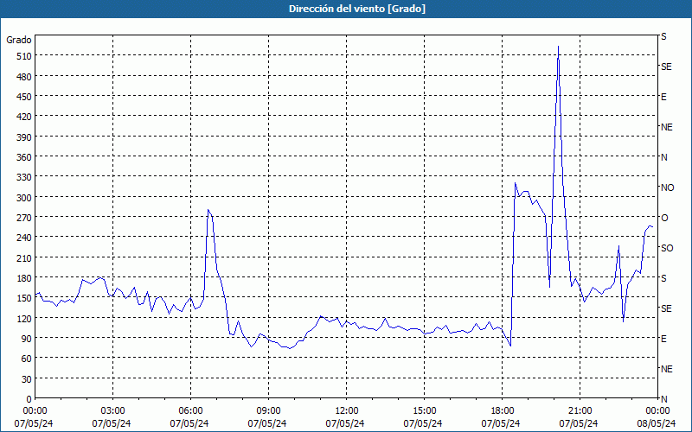
Task: Select the 330 y-axis value
Action: (x=24, y=177)
